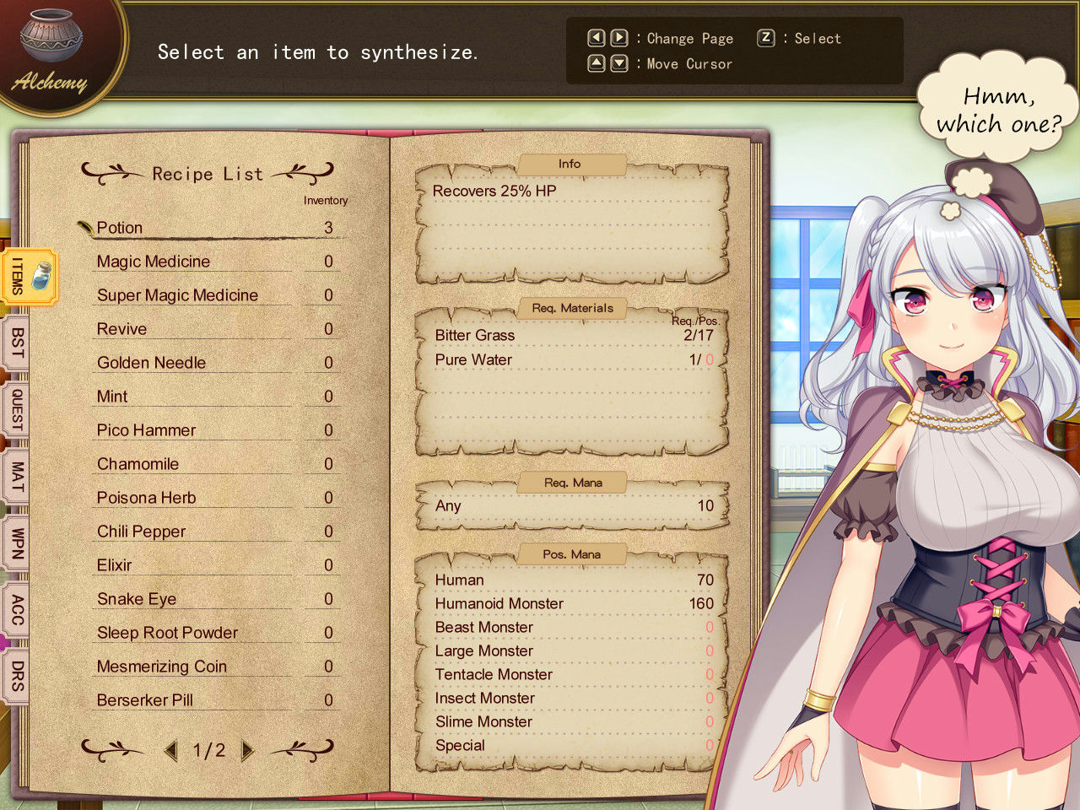
Task: Click the Alchemy pot emblem
Action: coord(49,38)
